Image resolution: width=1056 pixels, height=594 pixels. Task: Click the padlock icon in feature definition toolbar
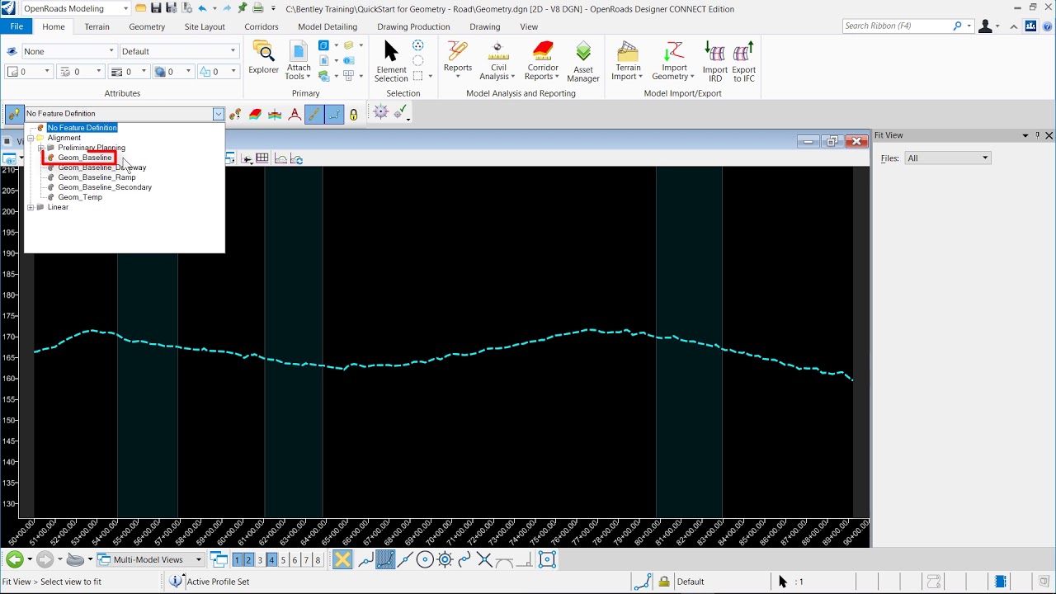[354, 115]
